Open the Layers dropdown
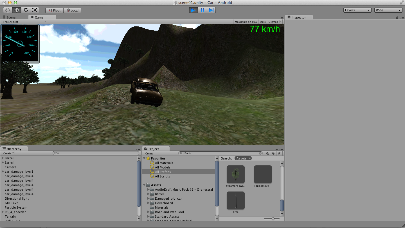The width and height of the screenshot is (405, 228). click(357, 10)
